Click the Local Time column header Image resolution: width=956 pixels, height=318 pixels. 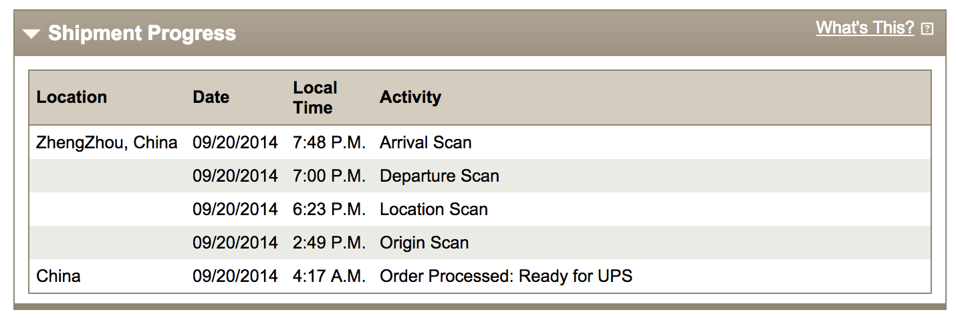(x=315, y=98)
